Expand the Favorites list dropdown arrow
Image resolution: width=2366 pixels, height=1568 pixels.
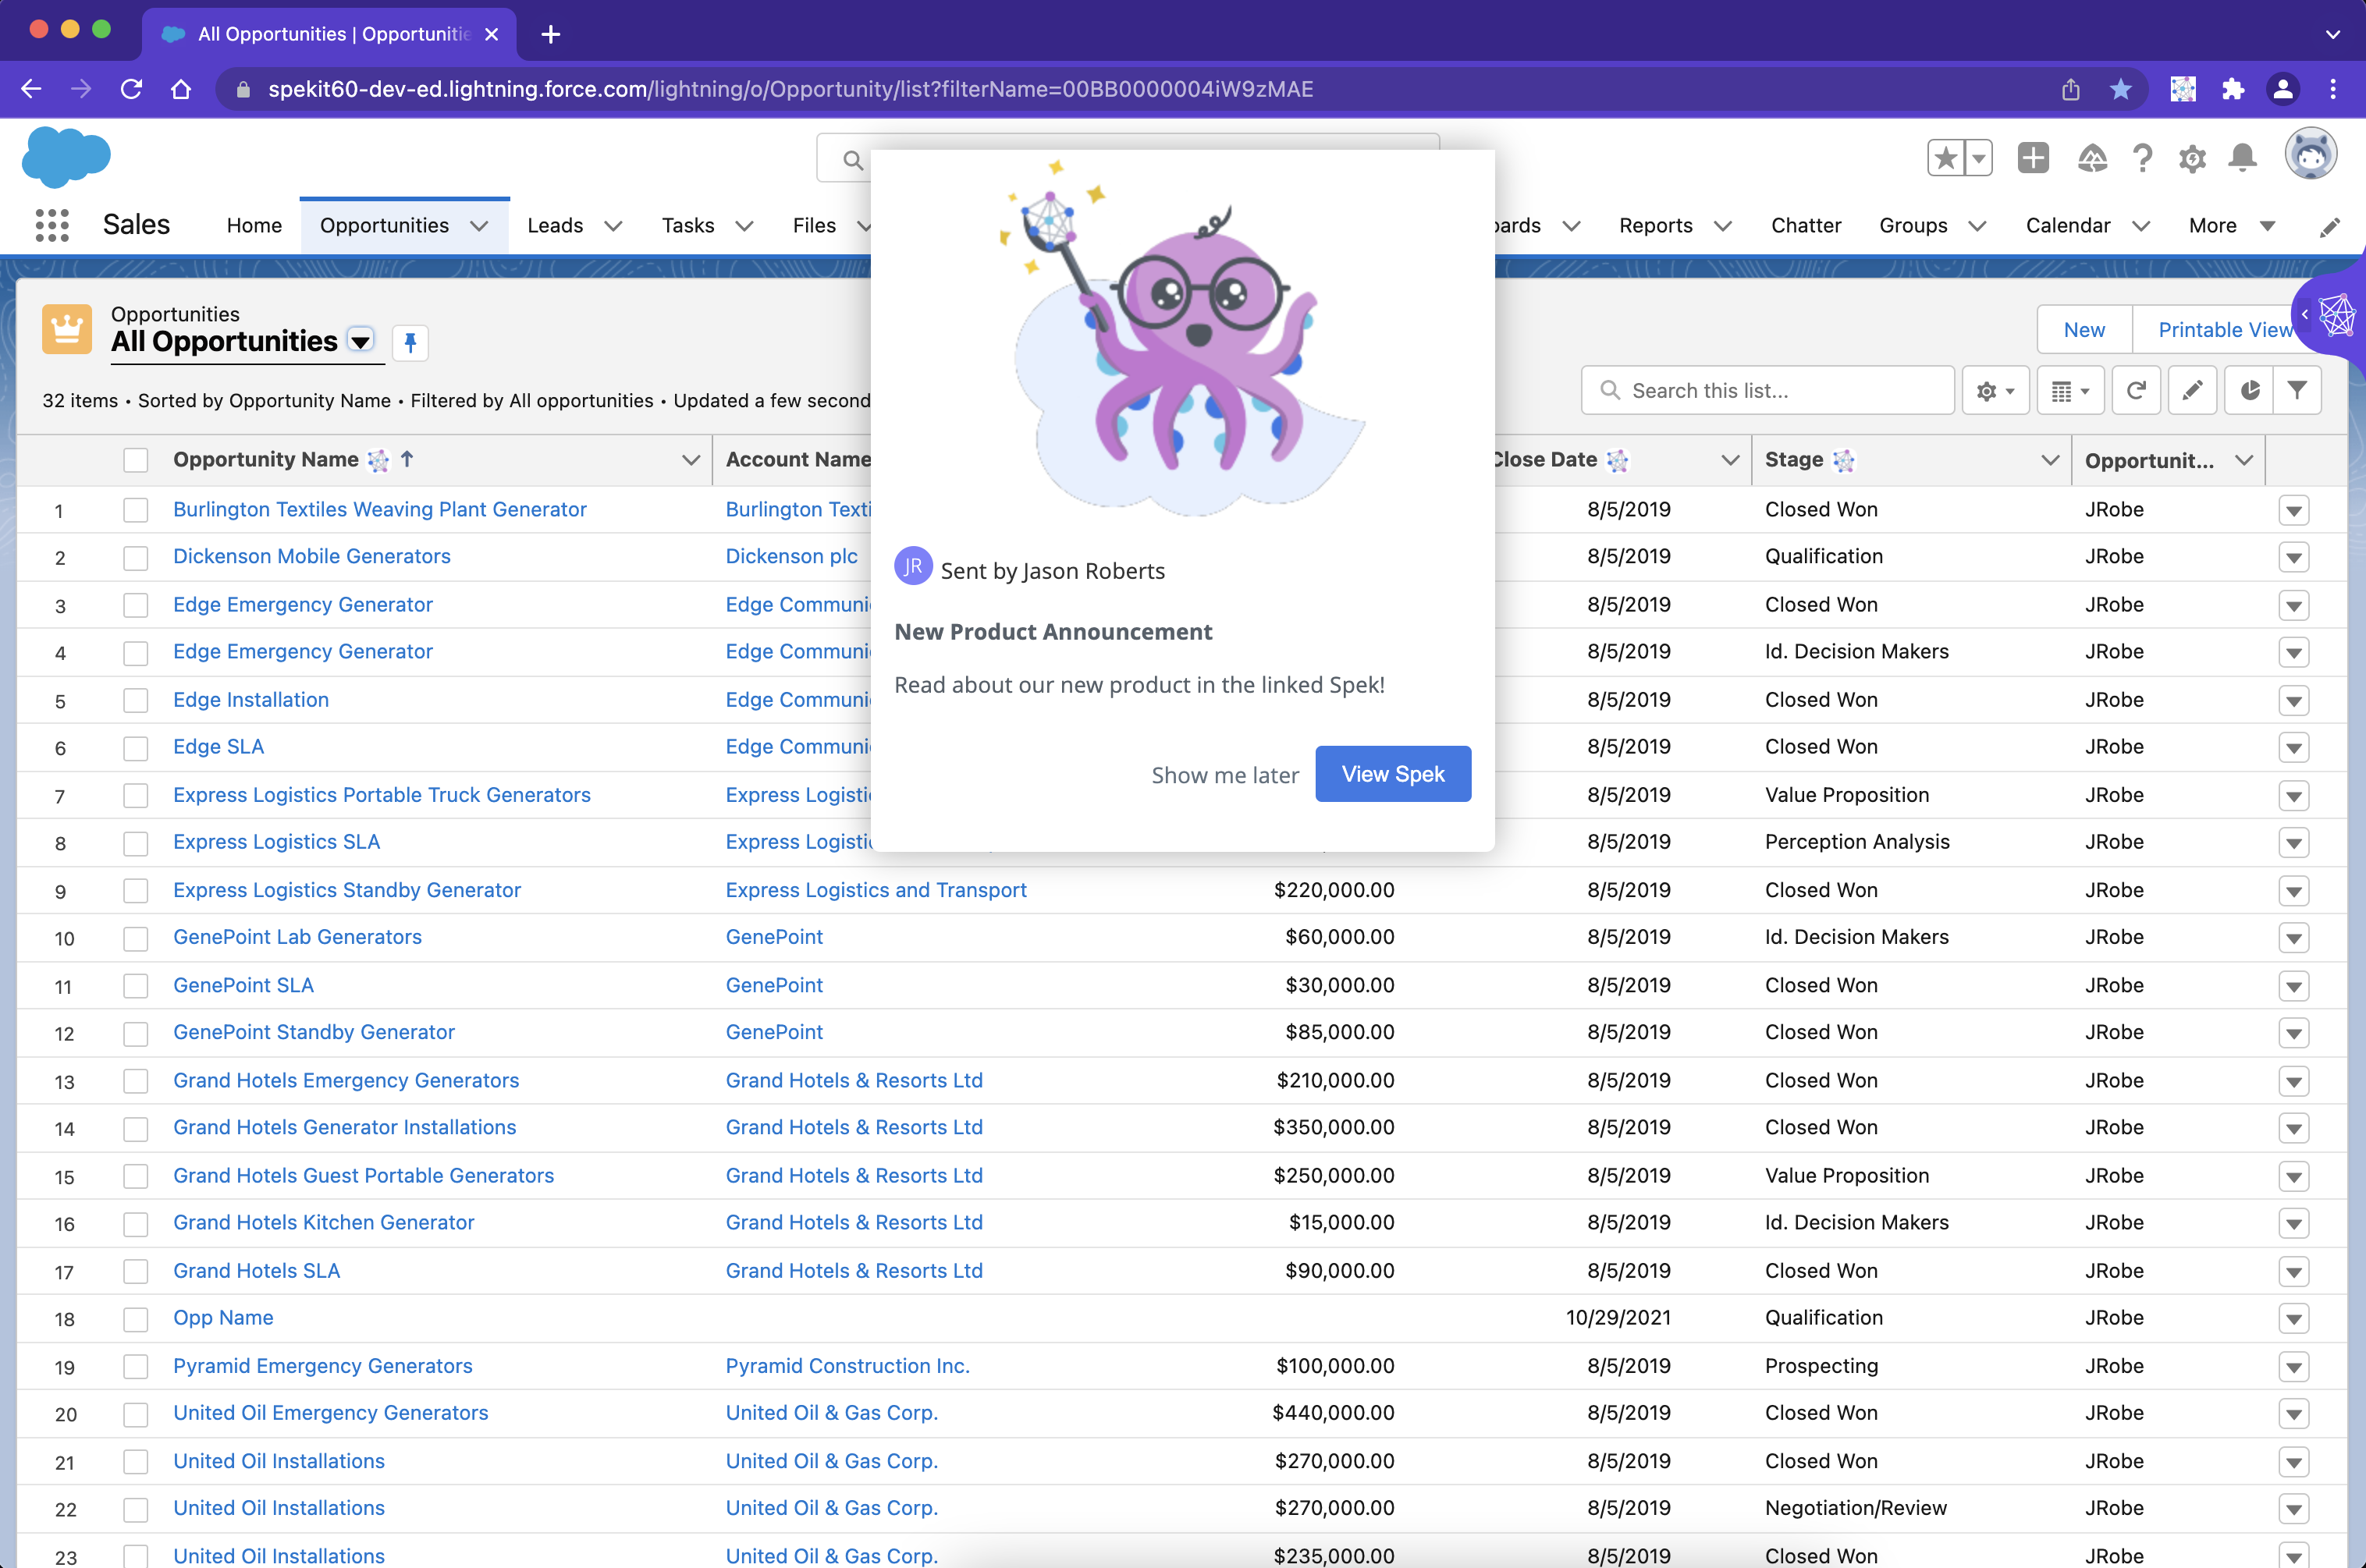click(1979, 158)
